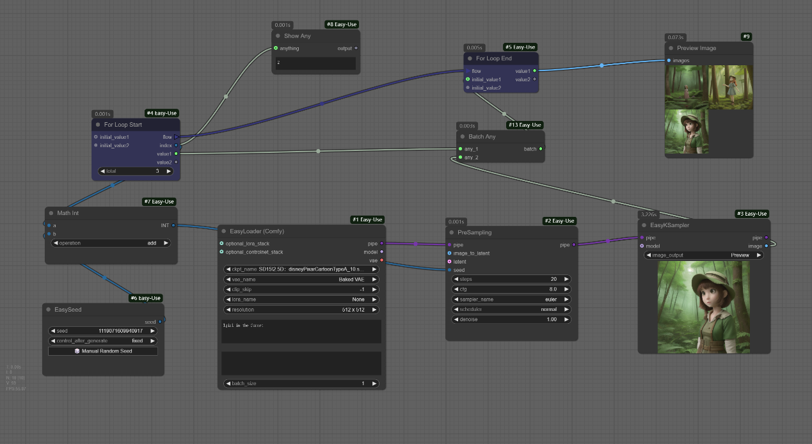The width and height of the screenshot is (812, 444).
Task: Change the operation add dropdown in Math Int
Action: pyautogui.click(x=110, y=243)
